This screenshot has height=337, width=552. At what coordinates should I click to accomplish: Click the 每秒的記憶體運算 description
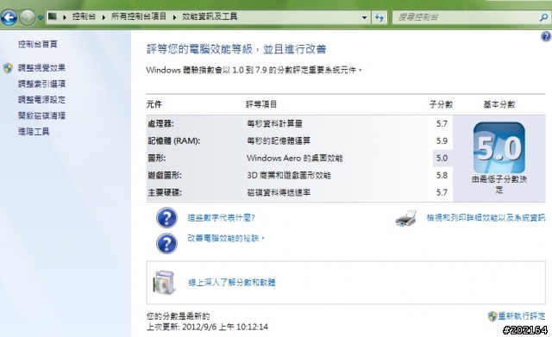pyautogui.click(x=279, y=140)
